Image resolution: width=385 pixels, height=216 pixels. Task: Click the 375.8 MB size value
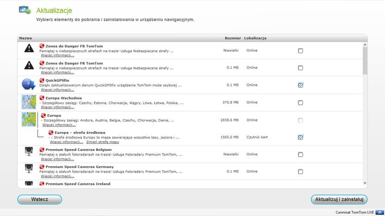[x=230, y=102]
